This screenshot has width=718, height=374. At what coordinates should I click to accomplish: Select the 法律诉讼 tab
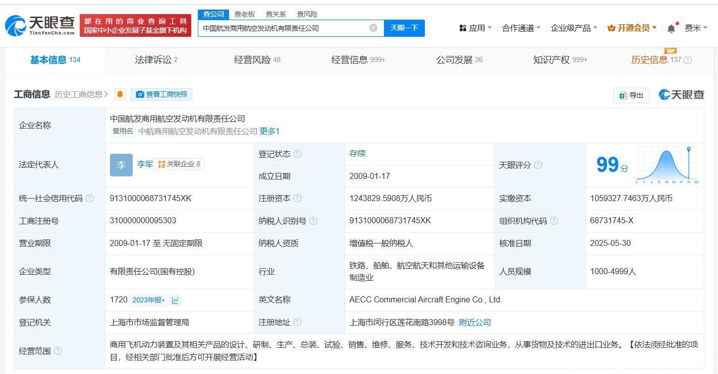[156, 60]
